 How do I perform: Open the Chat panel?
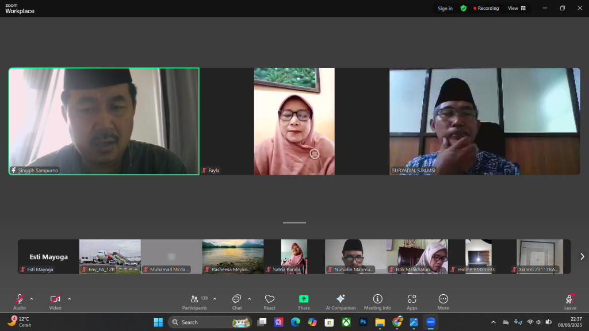pyautogui.click(x=236, y=302)
